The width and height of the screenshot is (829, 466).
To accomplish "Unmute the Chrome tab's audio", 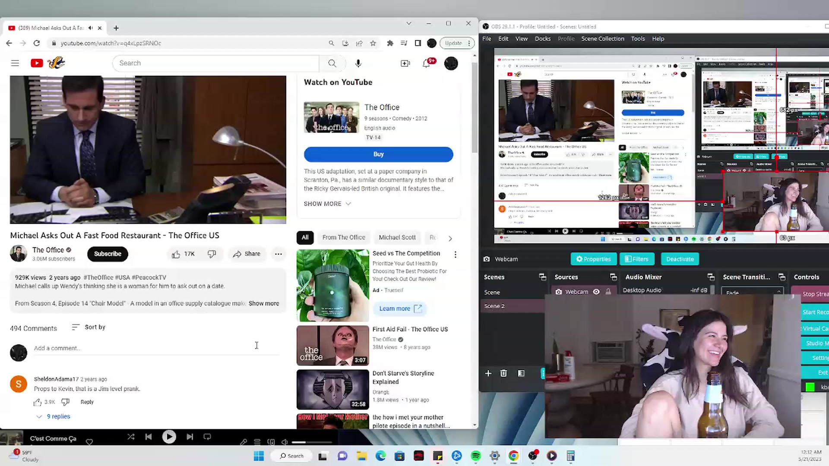I will (91, 28).
